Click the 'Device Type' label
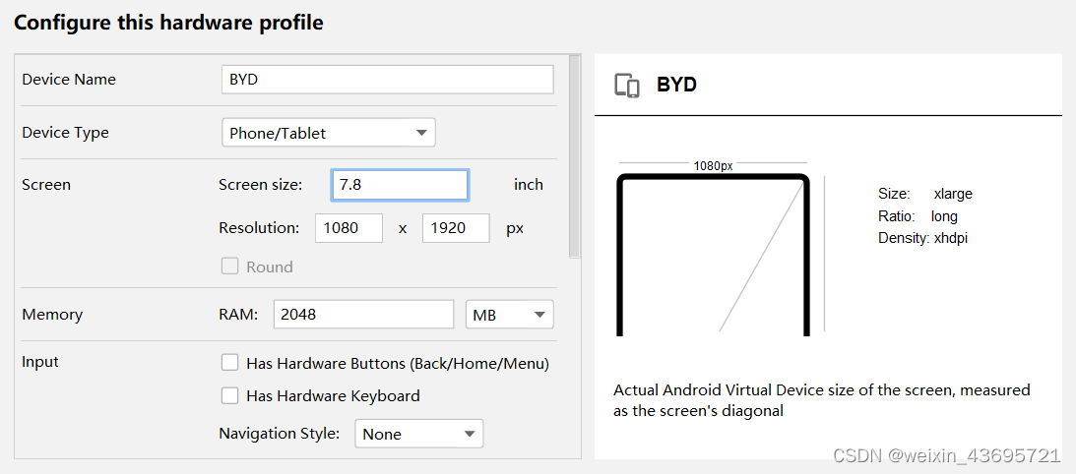This screenshot has height=474, width=1076. pyautogui.click(x=65, y=133)
